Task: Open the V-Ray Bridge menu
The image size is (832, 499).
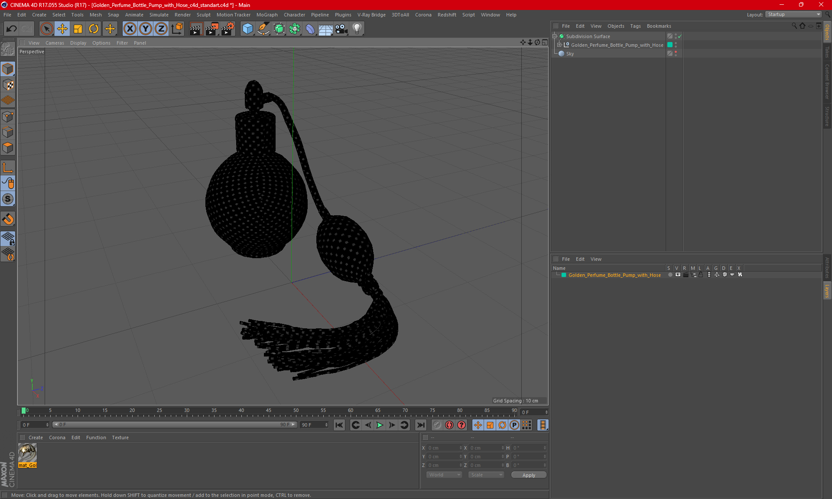Action: pyautogui.click(x=371, y=15)
